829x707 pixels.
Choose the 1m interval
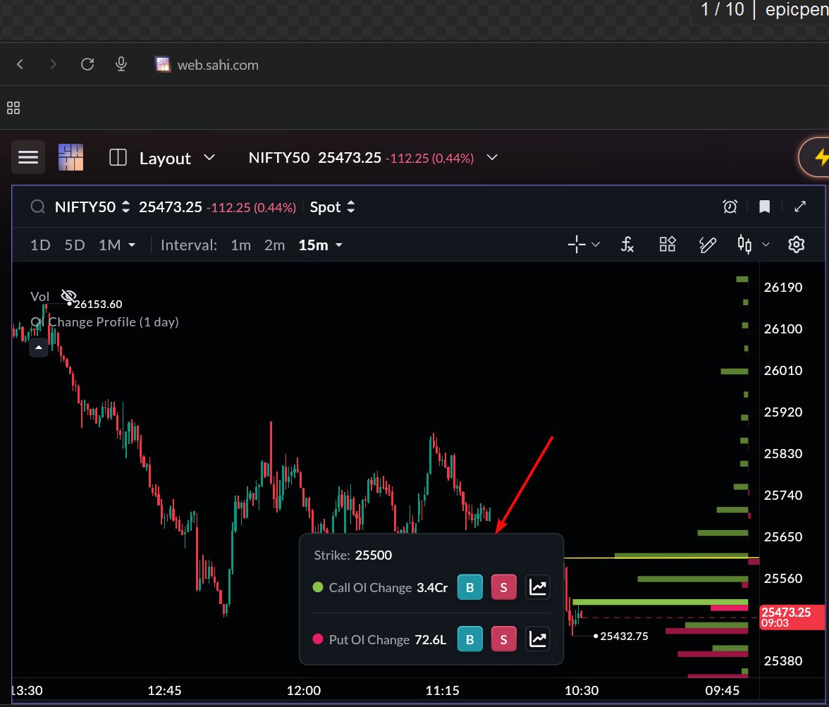(240, 245)
